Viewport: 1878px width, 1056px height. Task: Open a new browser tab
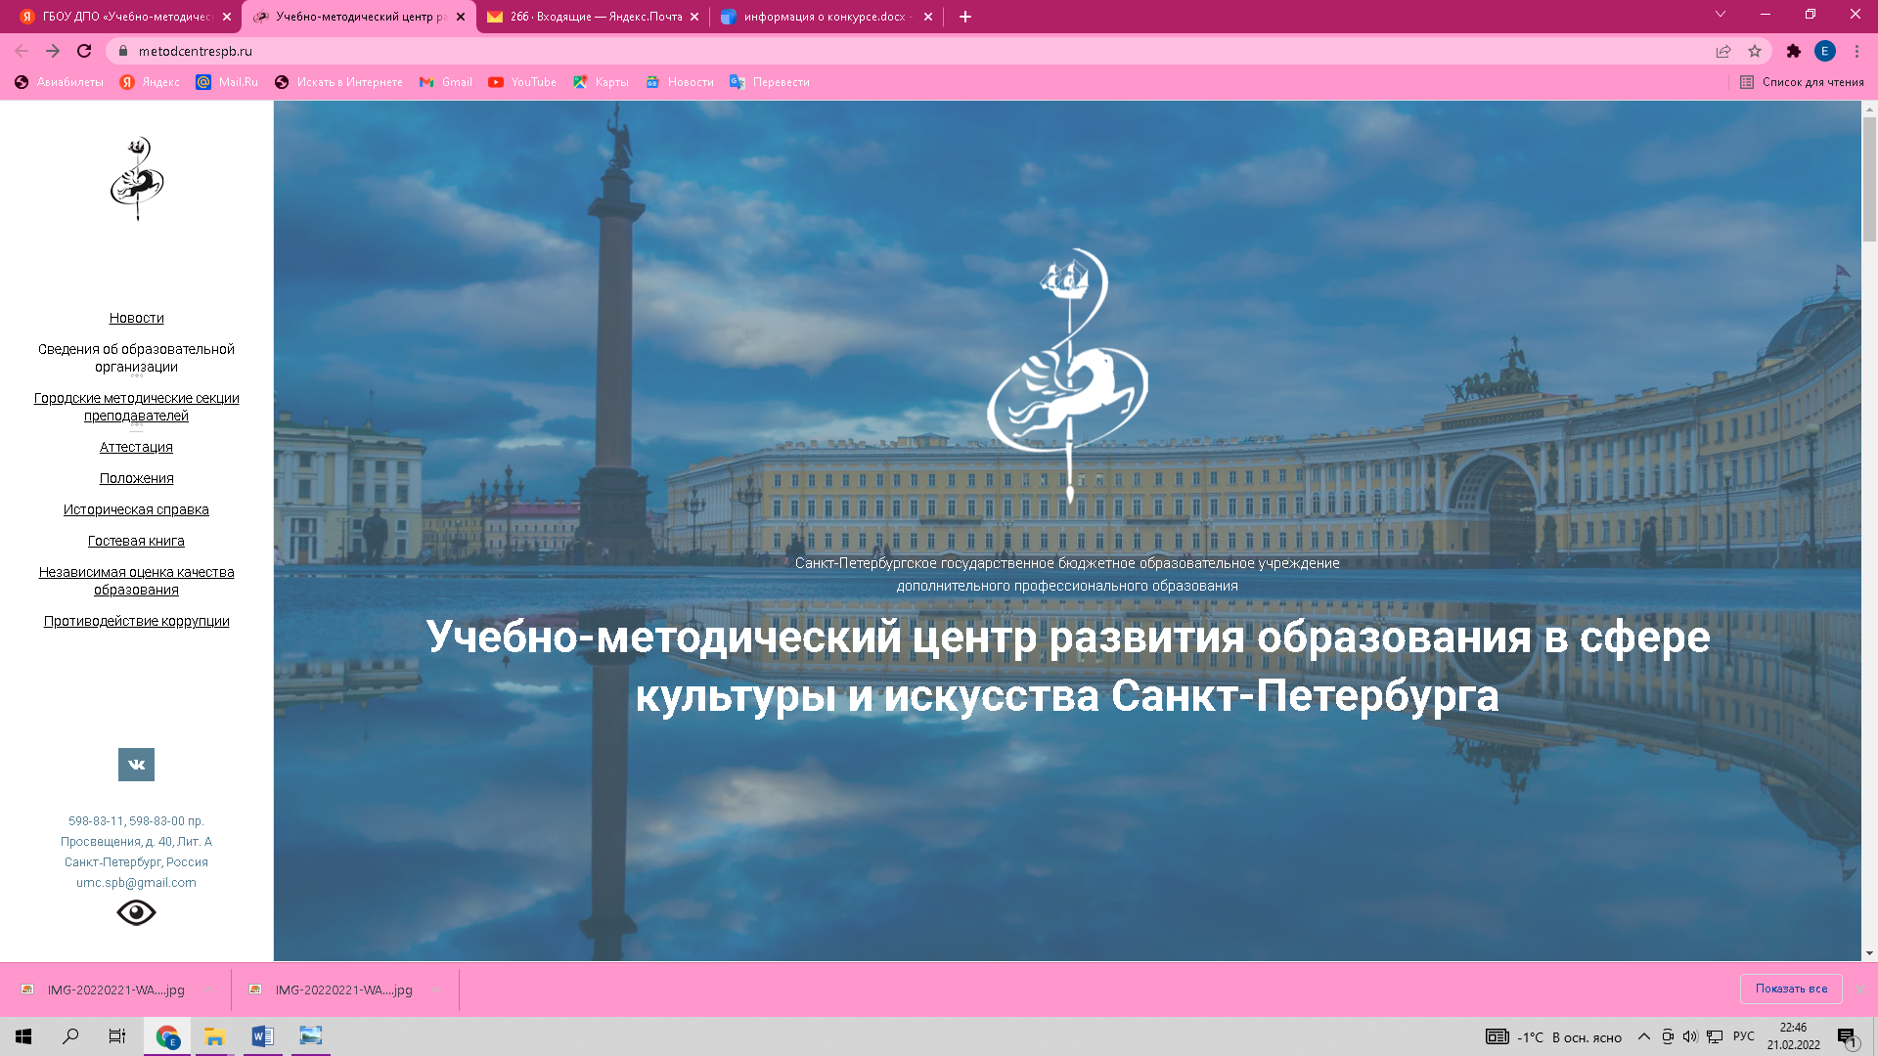pyautogui.click(x=964, y=17)
